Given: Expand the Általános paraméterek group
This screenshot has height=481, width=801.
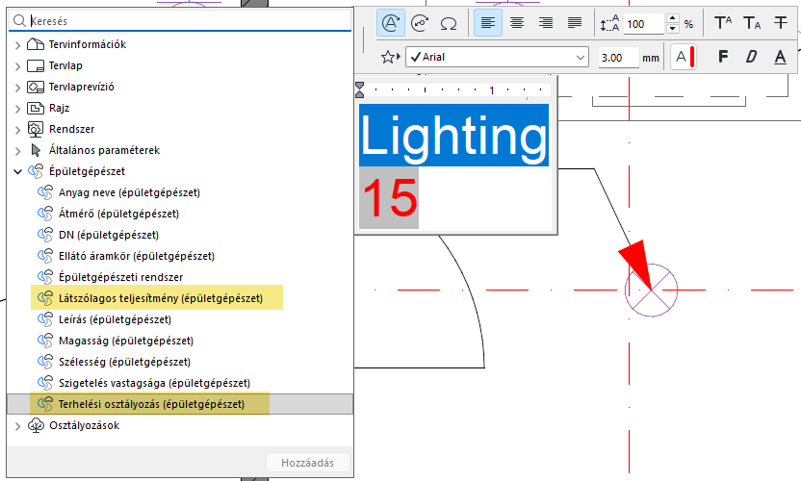Looking at the screenshot, I should coord(18,151).
